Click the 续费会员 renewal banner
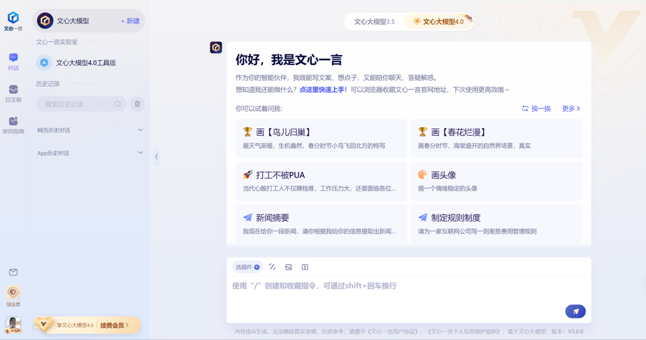 87,325
